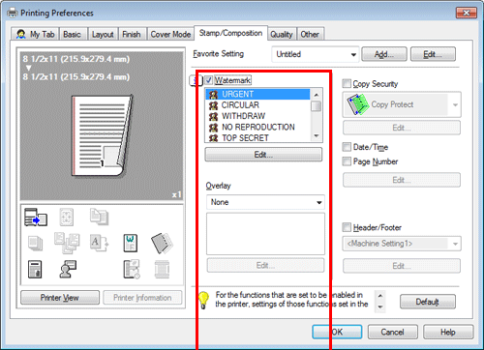The image size is (484, 350).
Task: Click the greyed Edit... under Overlay preview box
Action: (x=265, y=265)
